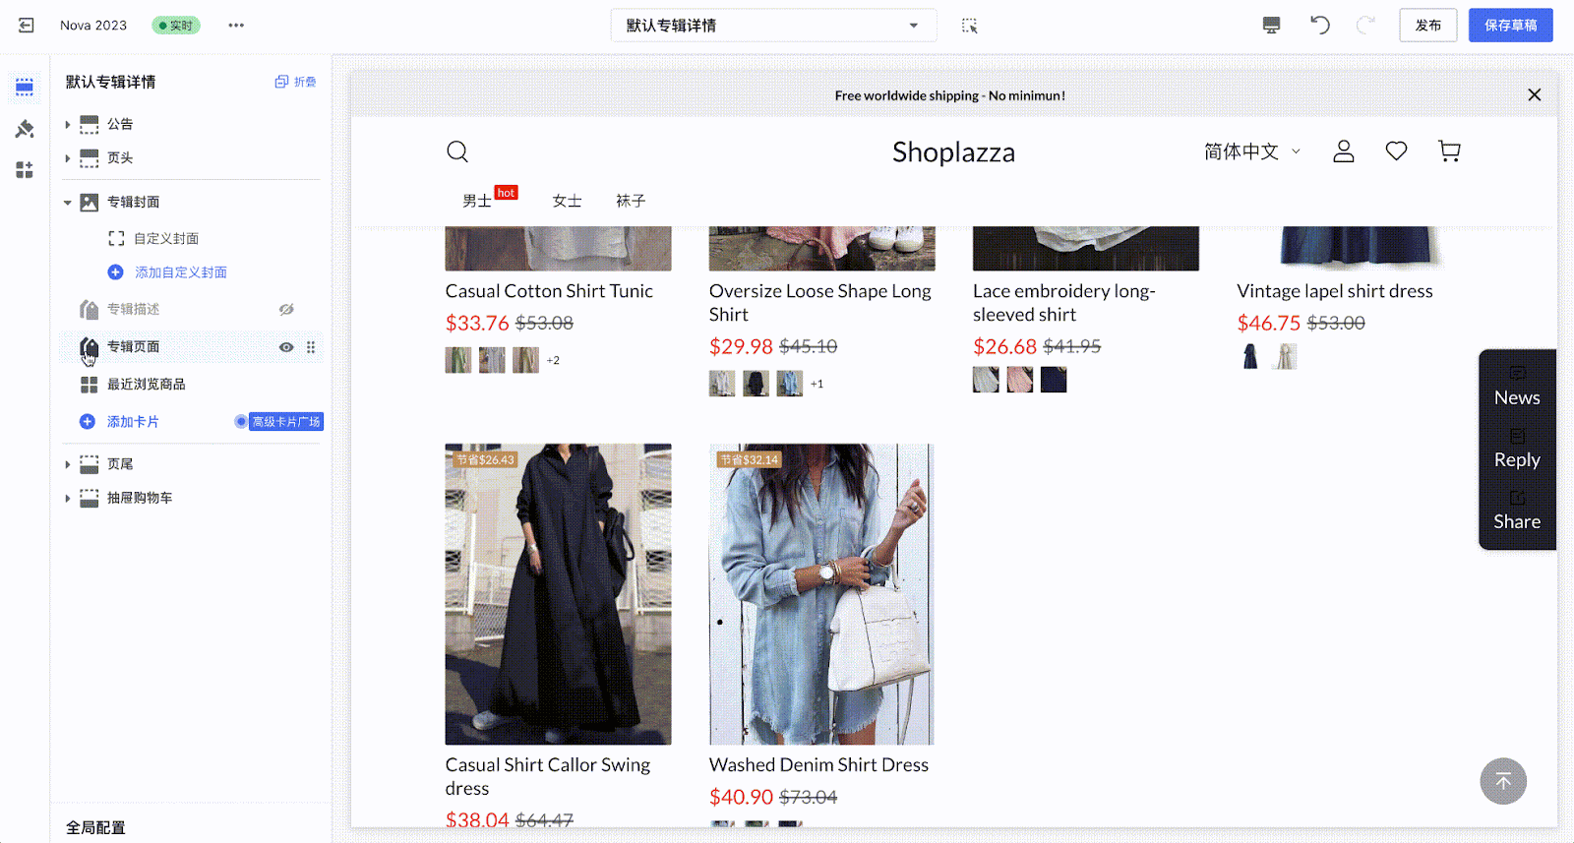Click the 添加自定义封面 link
1574x843 pixels.
click(180, 272)
